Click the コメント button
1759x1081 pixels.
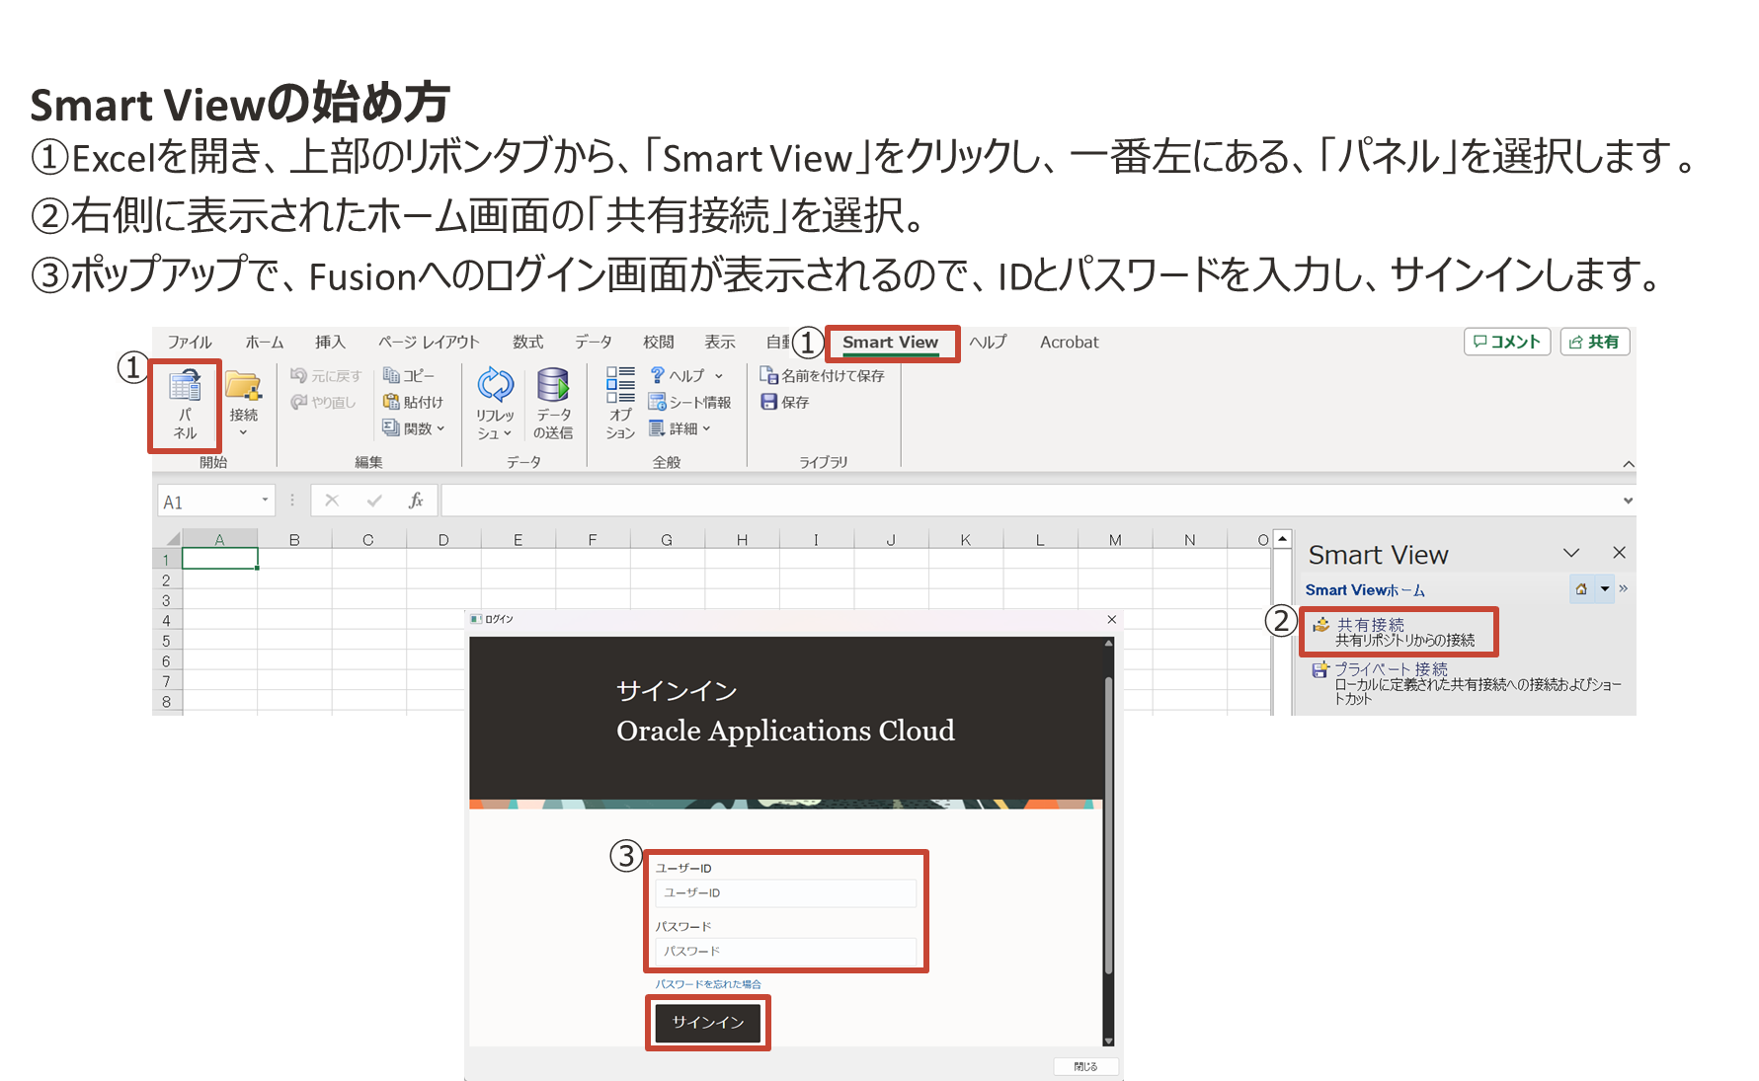(x=1507, y=342)
